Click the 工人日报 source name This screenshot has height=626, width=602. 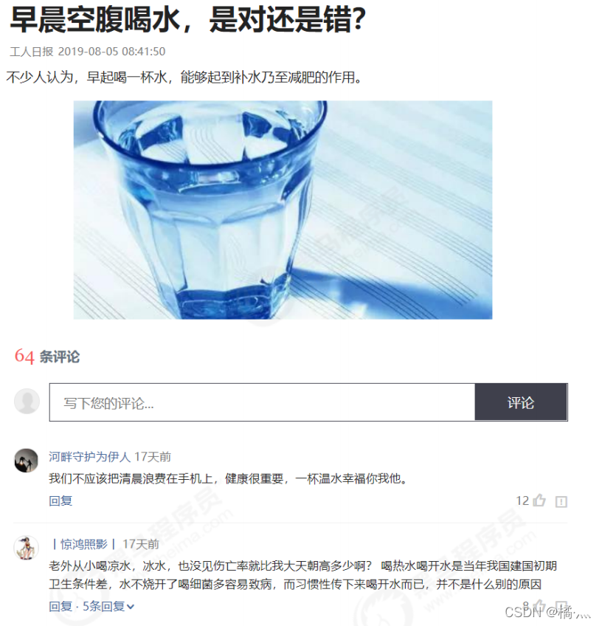point(32,52)
